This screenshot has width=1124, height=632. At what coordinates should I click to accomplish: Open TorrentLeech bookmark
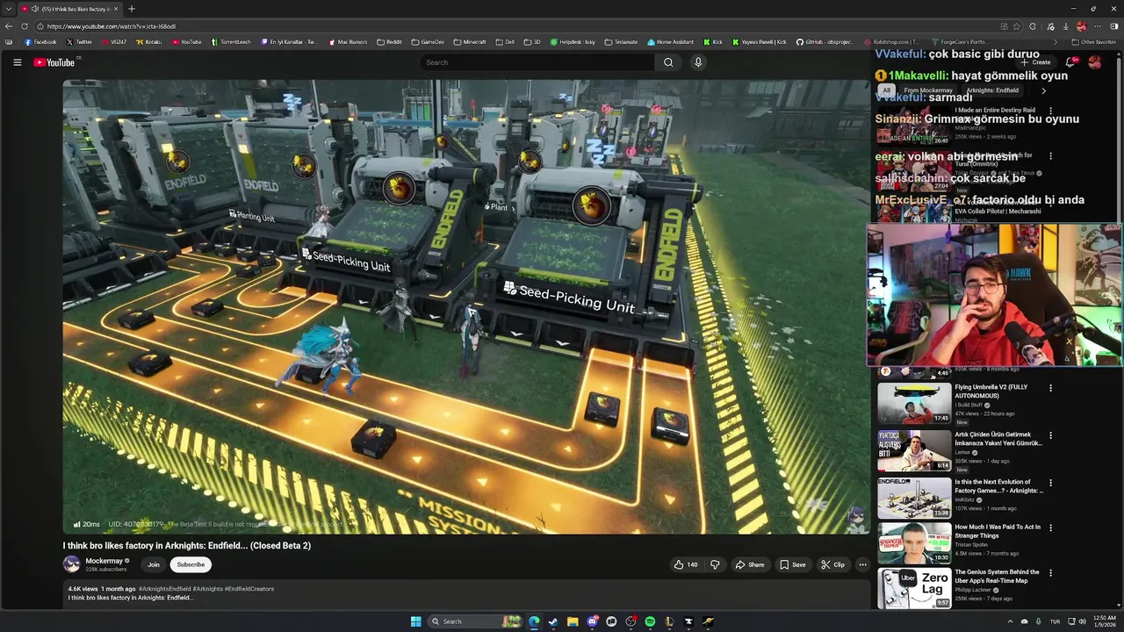pyautogui.click(x=231, y=42)
